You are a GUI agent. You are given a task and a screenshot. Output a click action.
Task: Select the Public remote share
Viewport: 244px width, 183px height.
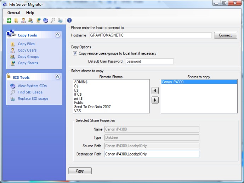click(x=79, y=103)
